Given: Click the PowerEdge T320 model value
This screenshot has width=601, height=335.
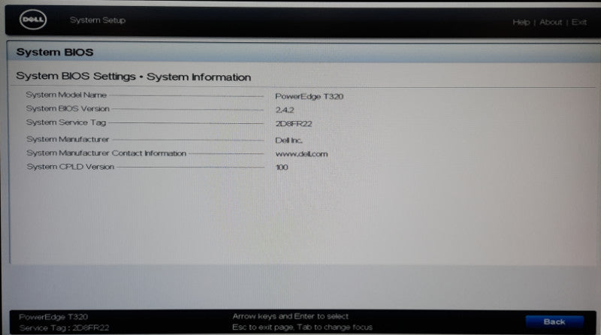Looking at the screenshot, I should pos(309,96).
